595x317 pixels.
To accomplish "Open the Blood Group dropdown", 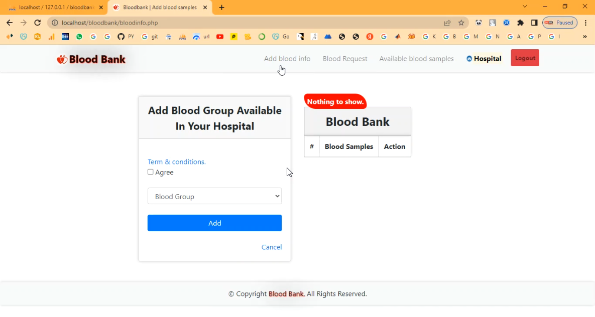I will coord(215,196).
